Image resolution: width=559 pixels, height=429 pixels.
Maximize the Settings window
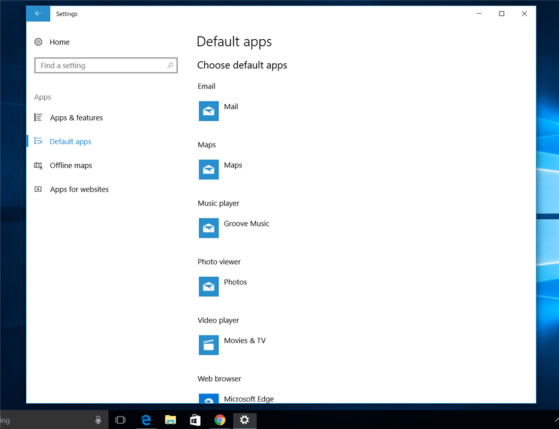tap(502, 14)
